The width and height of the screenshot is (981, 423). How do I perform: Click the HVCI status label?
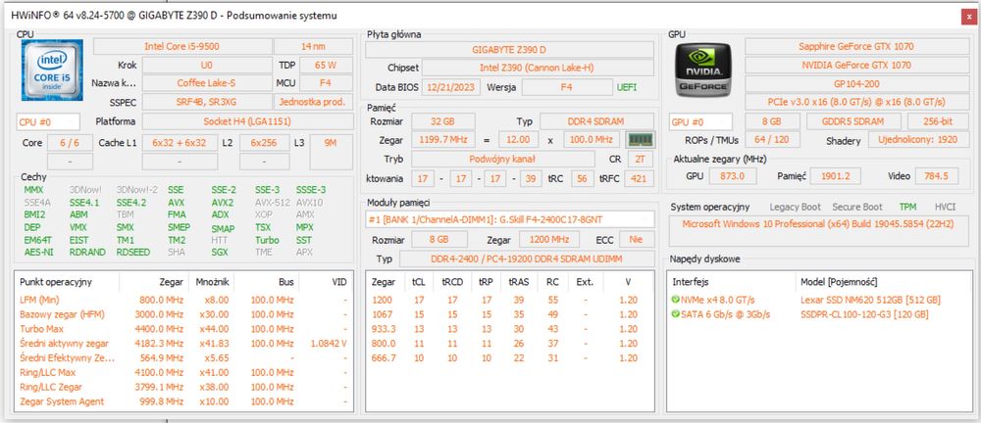946,207
